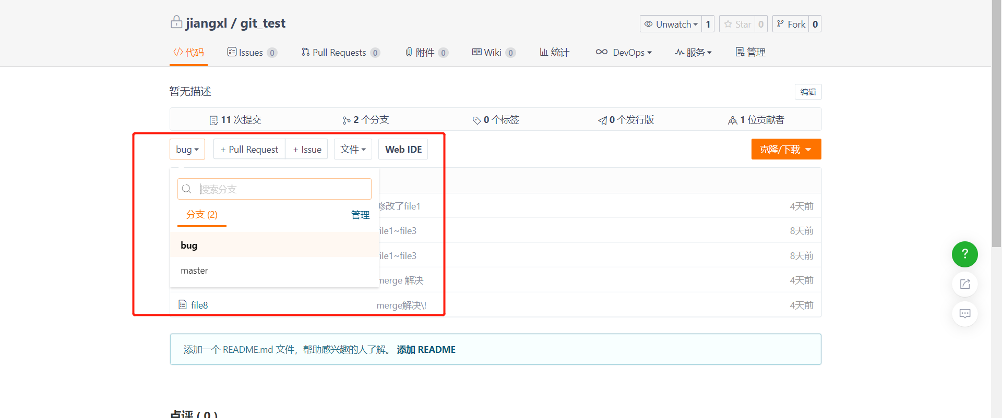
Task: Click the watcher count 1
Action: 708,24
